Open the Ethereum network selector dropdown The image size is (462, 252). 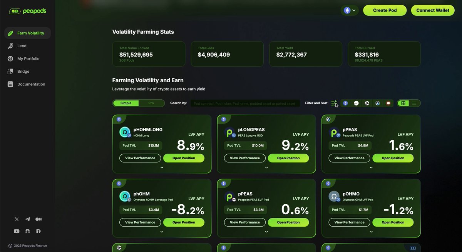click(x=350, y=10)
